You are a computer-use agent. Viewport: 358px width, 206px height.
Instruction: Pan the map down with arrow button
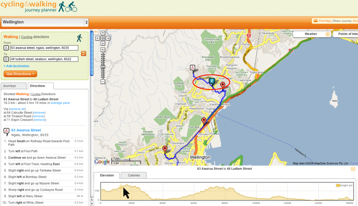(x=103, y=43)
